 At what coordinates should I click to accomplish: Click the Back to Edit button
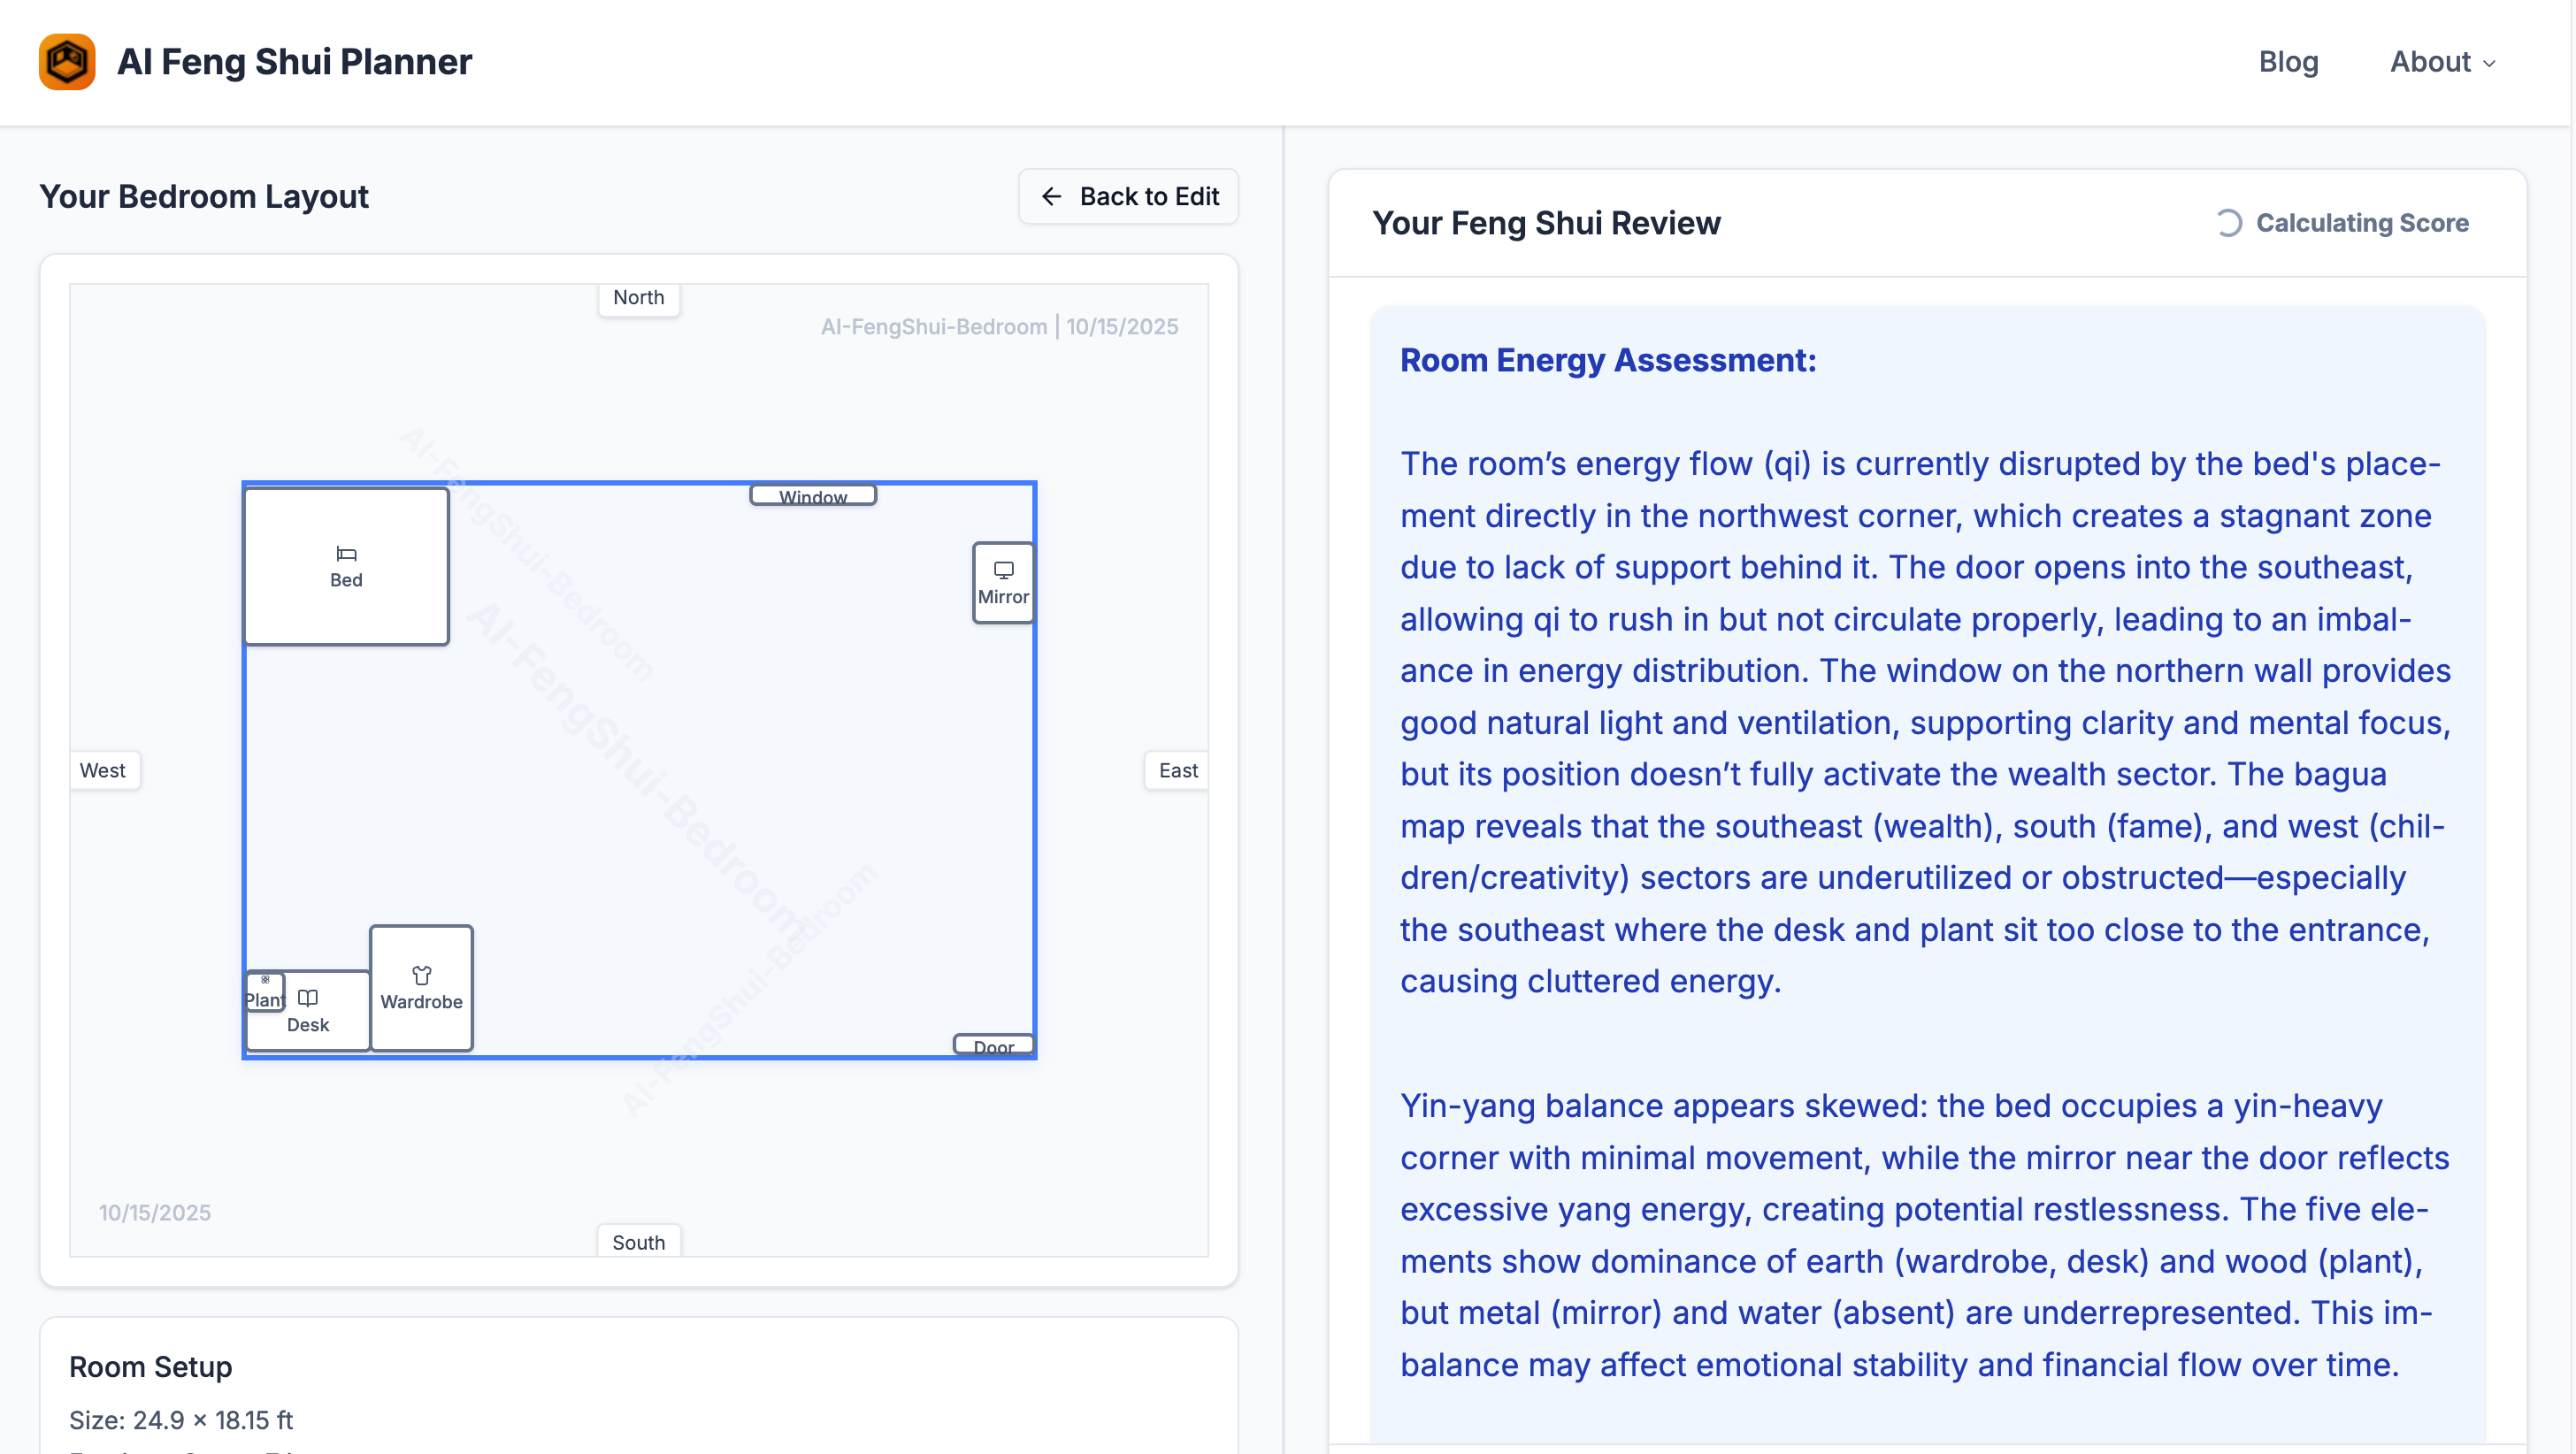coord(1128,196)
